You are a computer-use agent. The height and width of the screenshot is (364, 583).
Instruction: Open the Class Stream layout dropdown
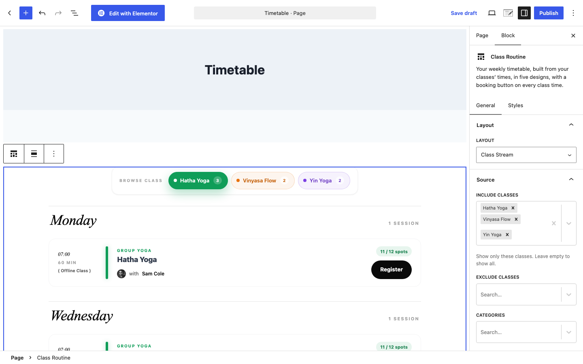coord(526,155)
